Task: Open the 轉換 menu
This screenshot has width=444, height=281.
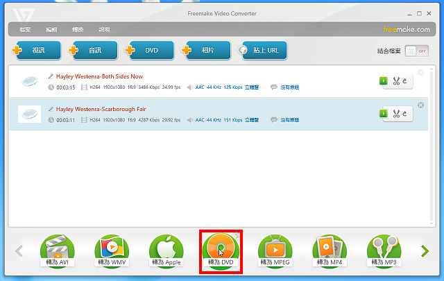Action: tap(78, 29)
